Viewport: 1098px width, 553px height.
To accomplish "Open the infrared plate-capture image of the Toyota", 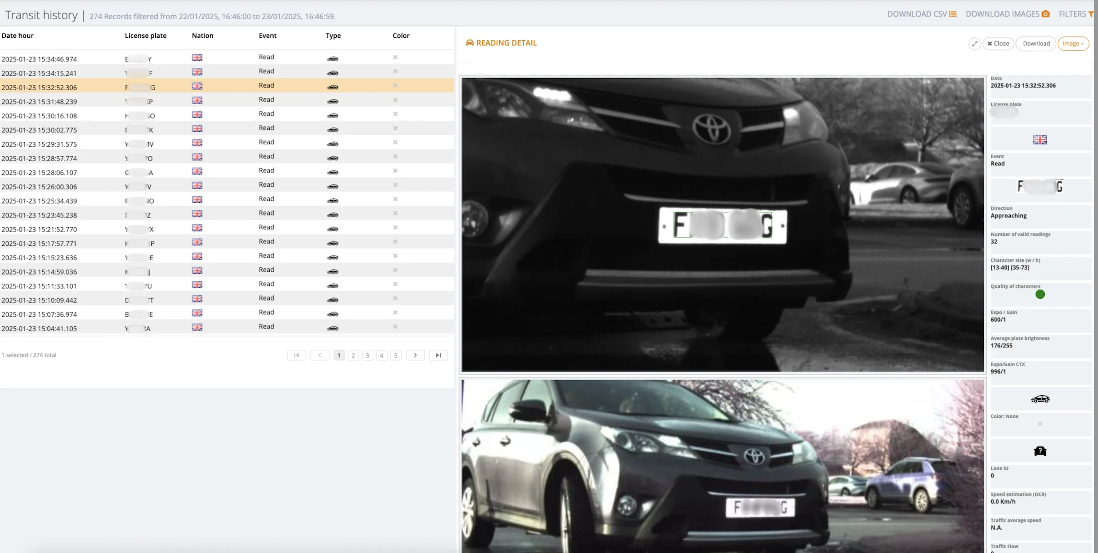I will pyautogui.click(x=722, y=224).
